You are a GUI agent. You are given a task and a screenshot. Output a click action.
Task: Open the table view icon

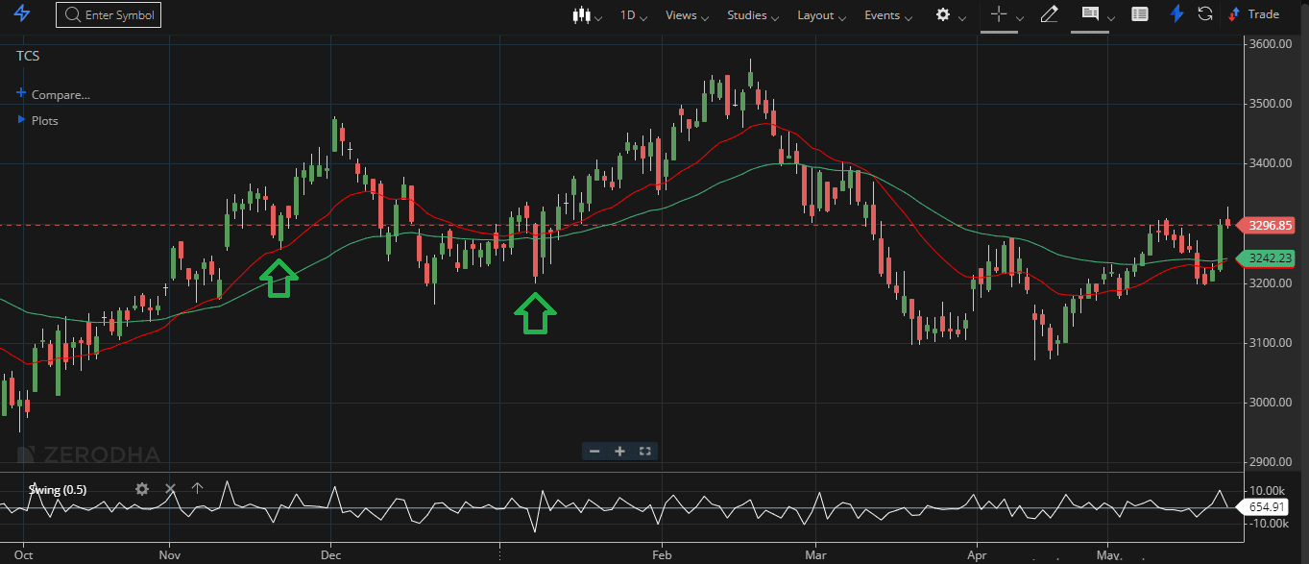[1139, 14]
